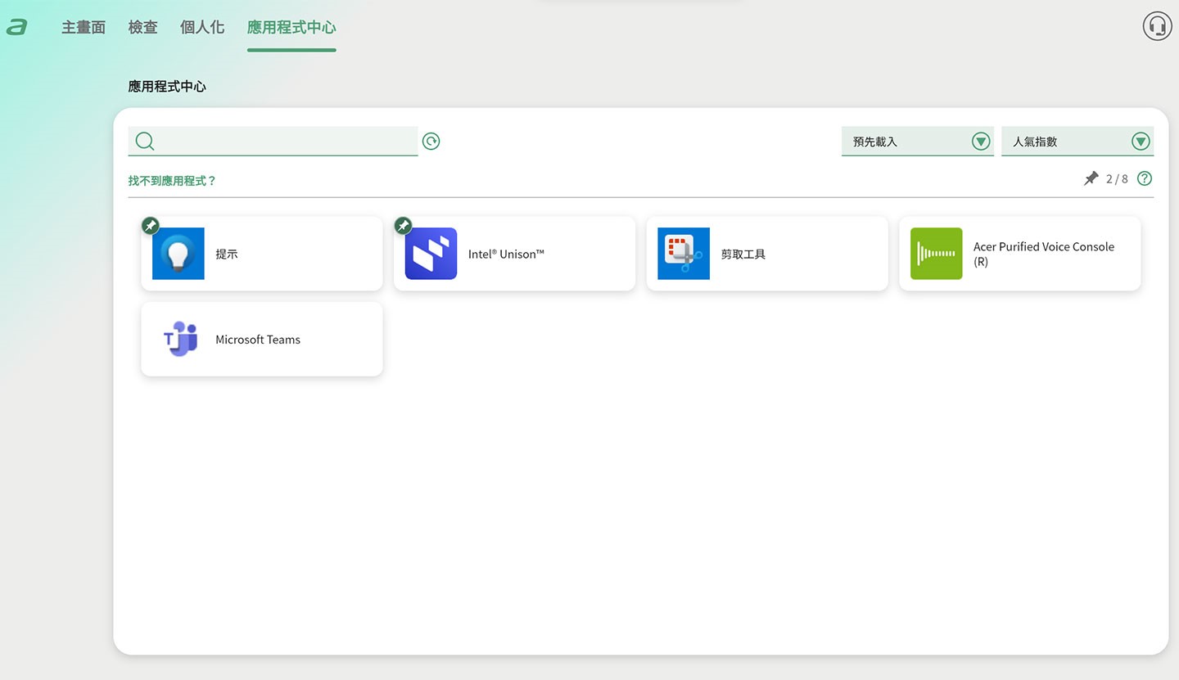Open the 剪取工具 snipping icon
This screenshot has height=680, width=1179.
coord(684,254)
